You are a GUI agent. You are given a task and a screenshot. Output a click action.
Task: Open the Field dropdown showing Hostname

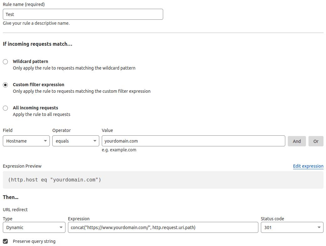[26, 141]
